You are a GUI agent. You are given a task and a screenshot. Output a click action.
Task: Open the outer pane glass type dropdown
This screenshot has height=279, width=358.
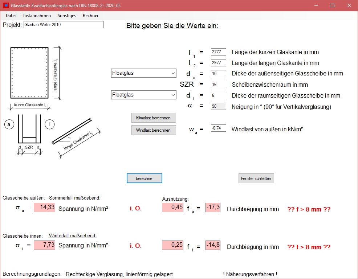[x=144, y=73]
